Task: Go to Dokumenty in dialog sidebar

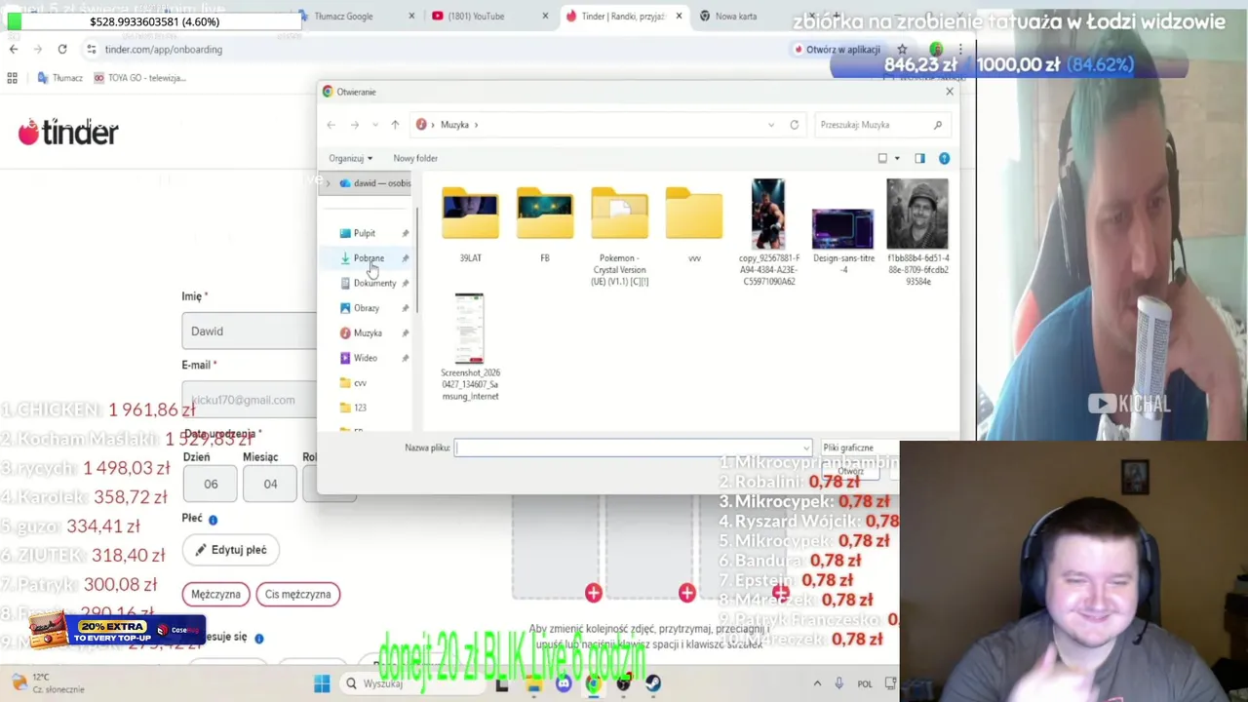Action: (x=373, y=283)
